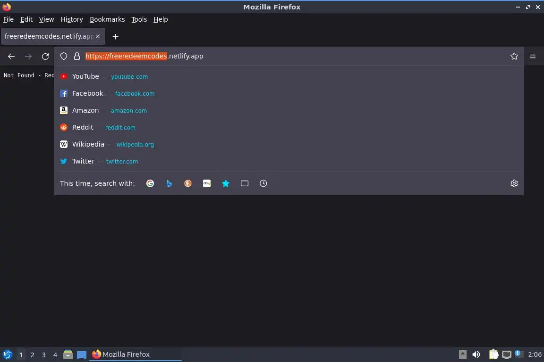Search within Bookmarks using the star icon
This screenshot has height=362, width=544.
[226, 183]
